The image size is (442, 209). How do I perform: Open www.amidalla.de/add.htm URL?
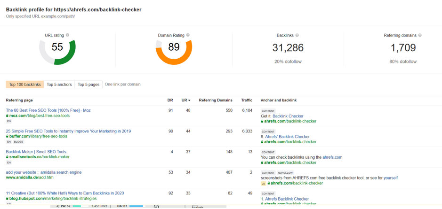pyautogui.click(x=30, y=178)
